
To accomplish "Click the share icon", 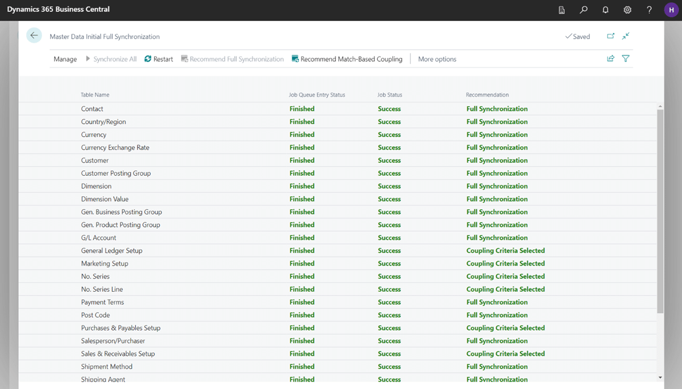I will pos(610,59).
